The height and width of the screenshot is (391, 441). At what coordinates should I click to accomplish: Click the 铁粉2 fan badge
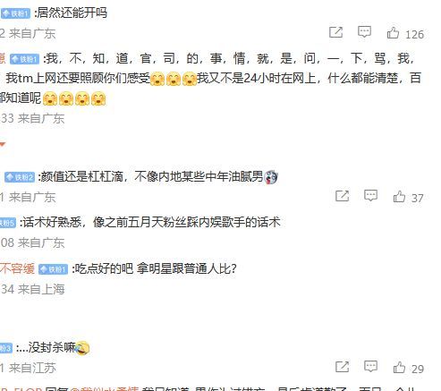[20, 177]
